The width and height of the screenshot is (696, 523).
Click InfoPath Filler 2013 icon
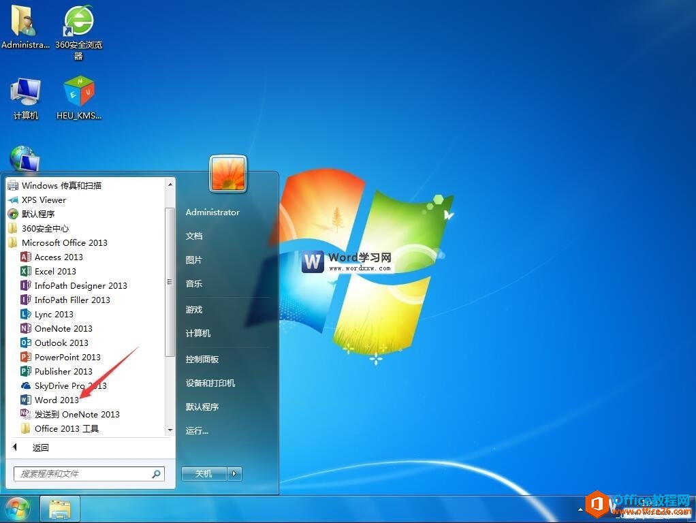pos(26,300)
